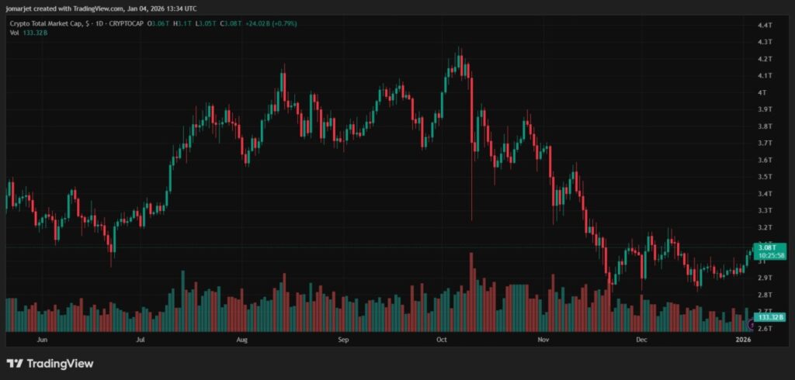Image resolution: width=795 pixels, height=380 pixels.
Task: Select the 2026 label on the time axis
Action: point(743,340)
